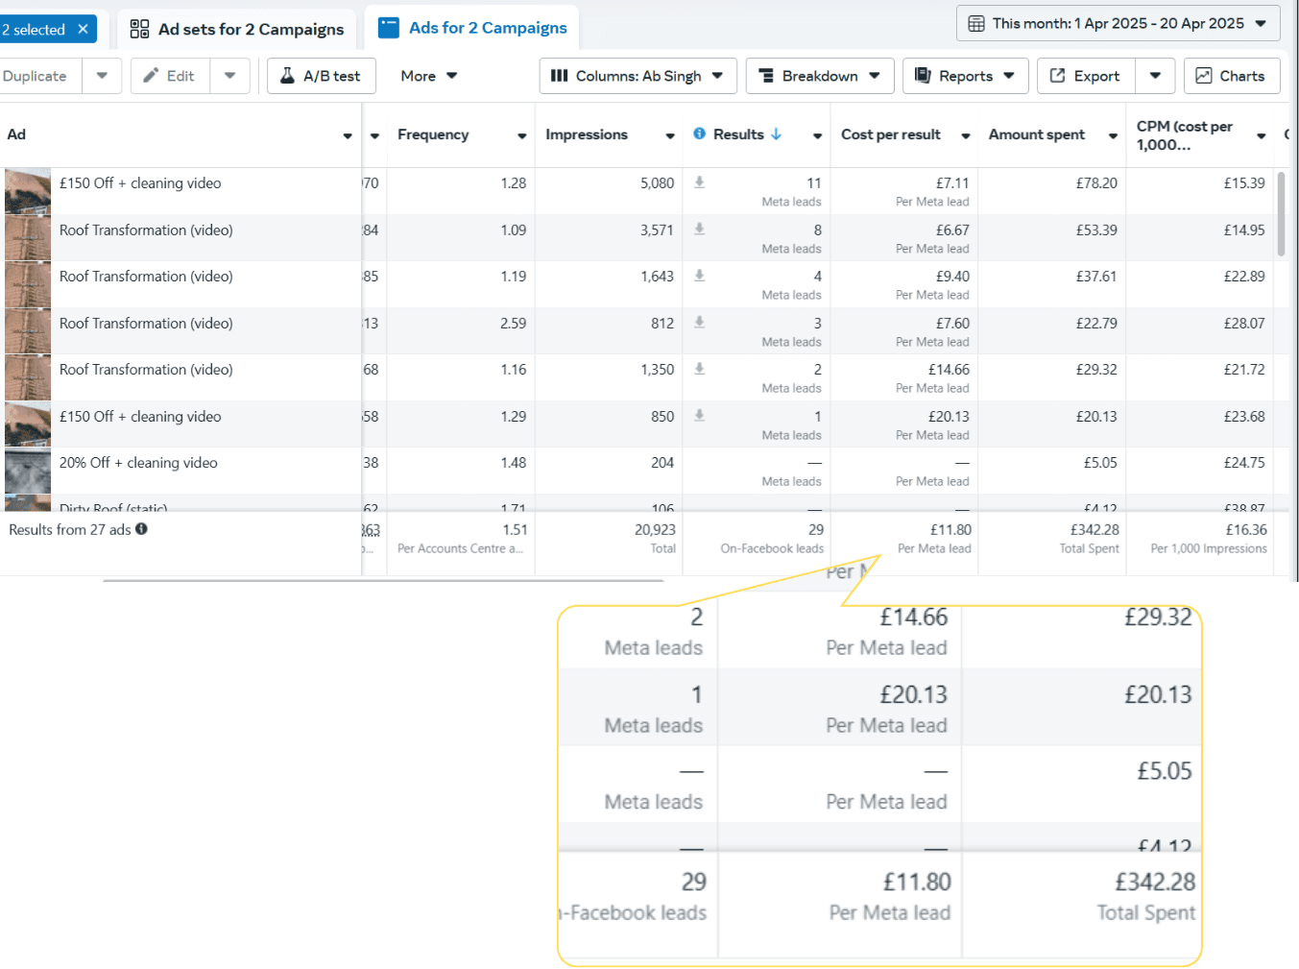Click the horizontal scrollbar below the table

[383, 580]
